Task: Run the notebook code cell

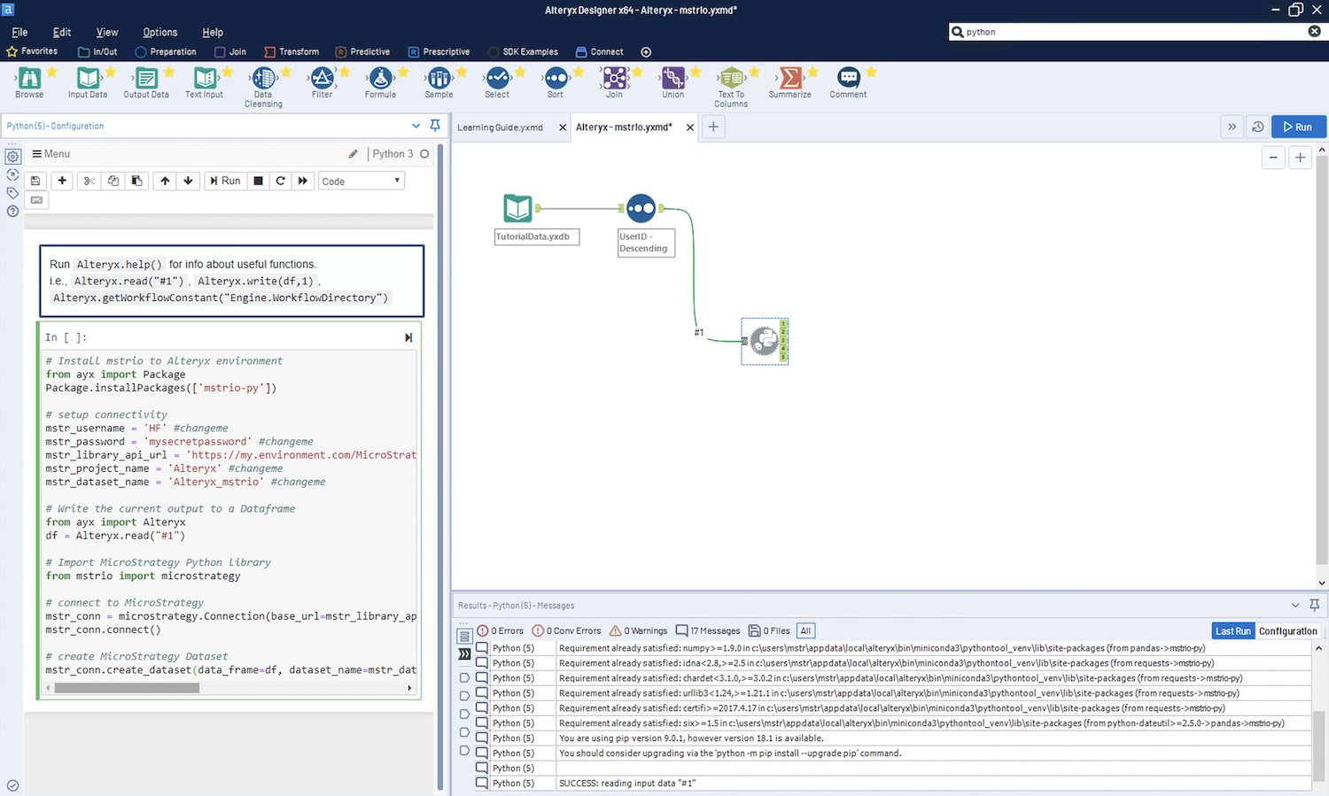Action: point(225,181)
